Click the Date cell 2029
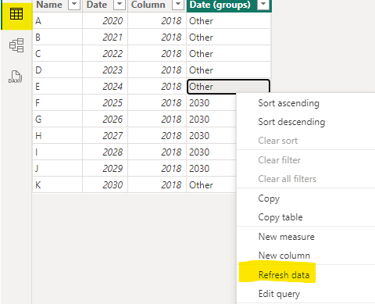This screenshot has height=304, width=375. point(105,169)
